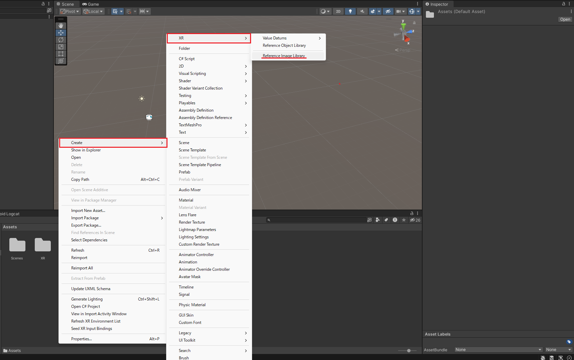This screenshot has width=574, height=360.
Task: Open scene camera settings dropdown
Action: click(x=400, y=11)
